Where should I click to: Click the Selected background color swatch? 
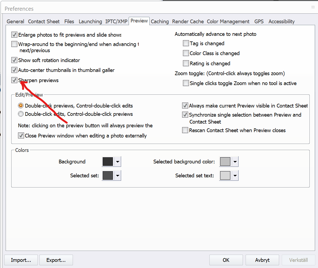click(x=225, y=162)
